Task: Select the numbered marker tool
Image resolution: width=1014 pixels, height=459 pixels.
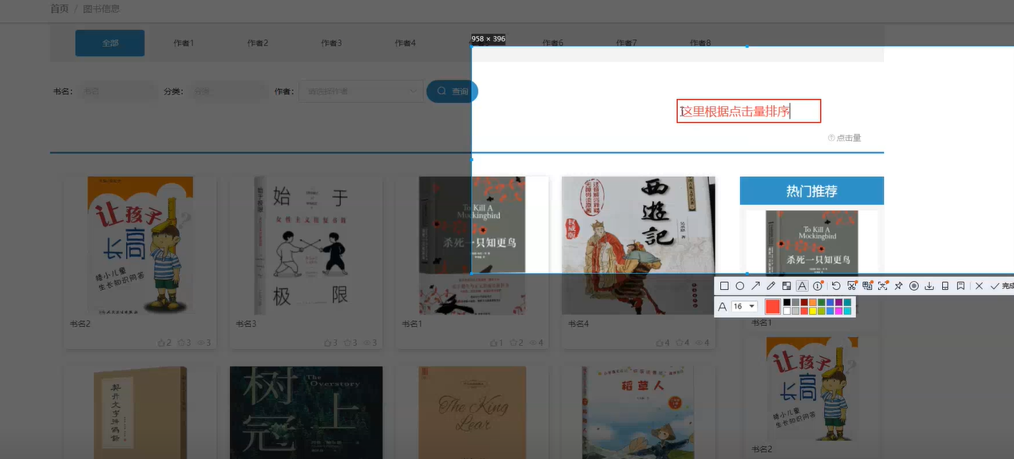Action: 818,286
